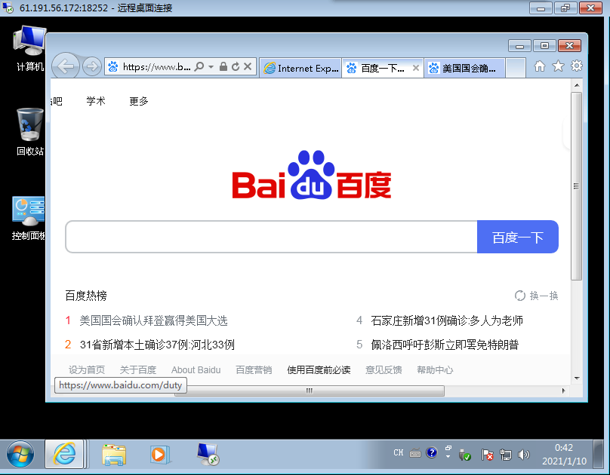Open the About Baidu footer link
Image resolution: width=610 pixels, height=475 pixels.
tap(196, 370)
